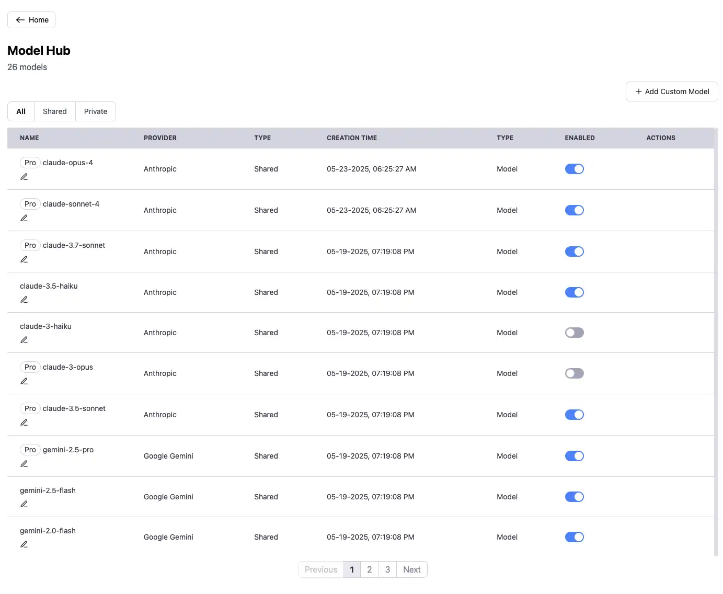Viewport: 723px width, 594px height.
Task: Open edit for claude-3.5-haiku
Action: pos(24,300)
